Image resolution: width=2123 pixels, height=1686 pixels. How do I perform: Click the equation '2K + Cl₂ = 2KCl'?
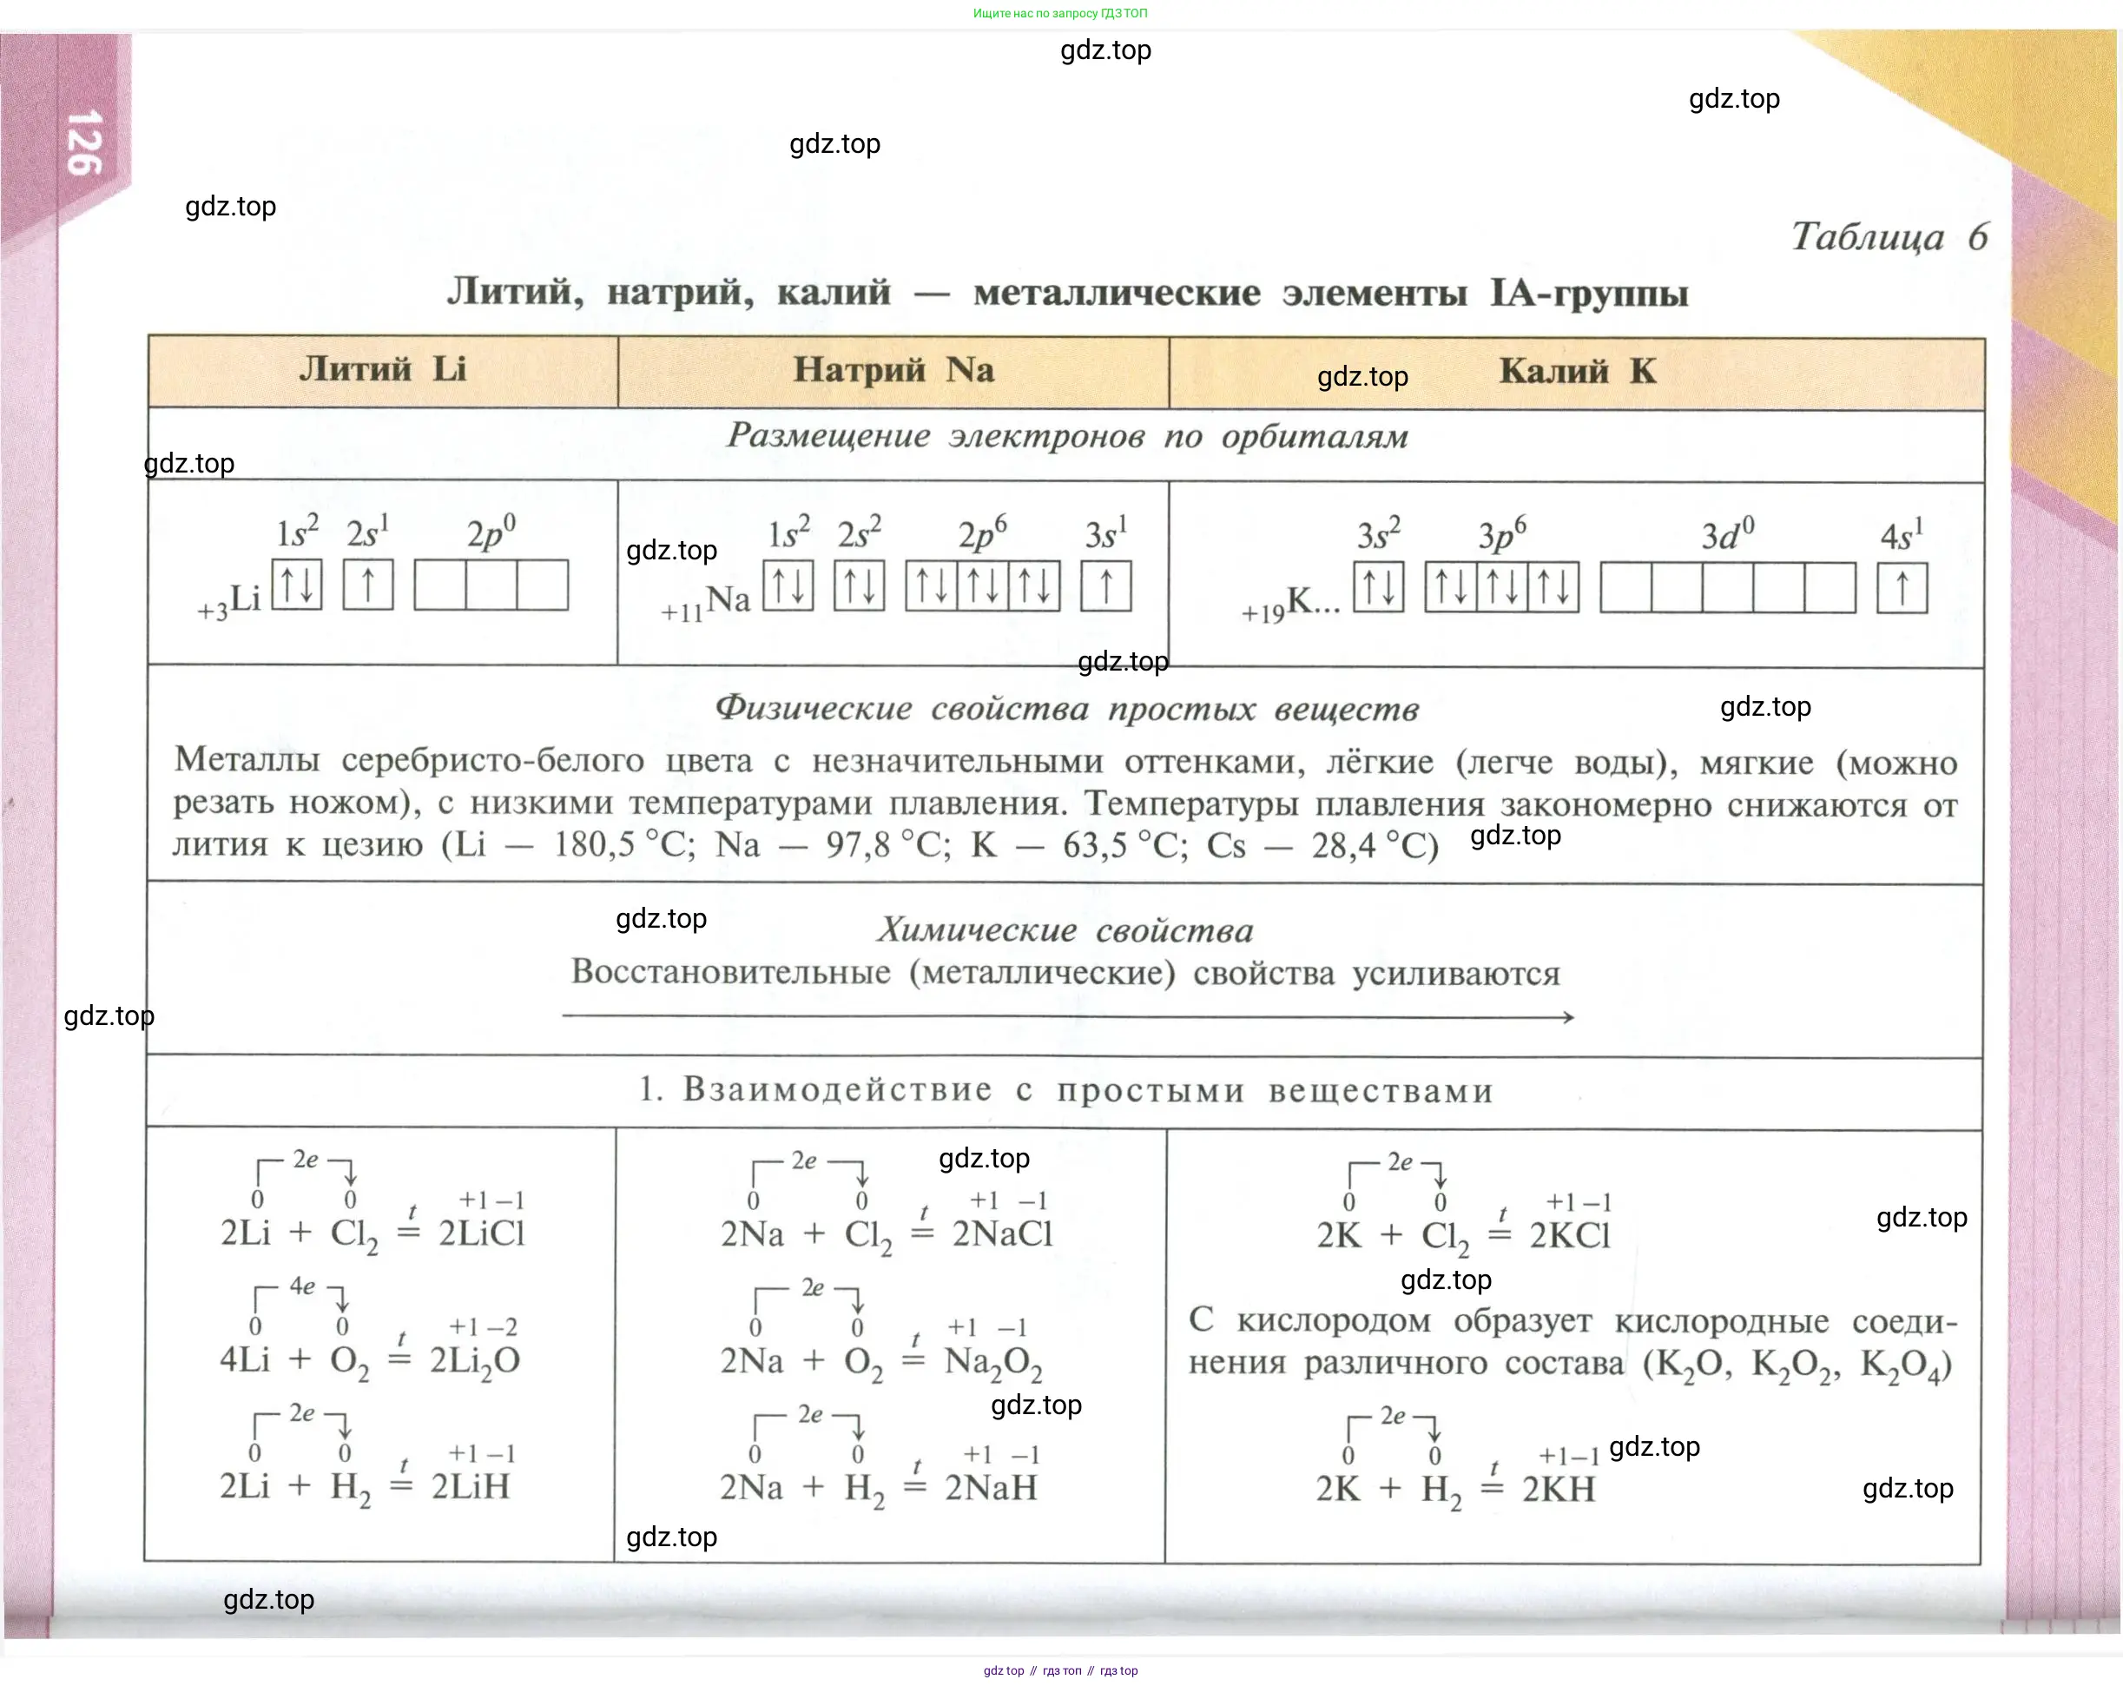[1463, 1237]
